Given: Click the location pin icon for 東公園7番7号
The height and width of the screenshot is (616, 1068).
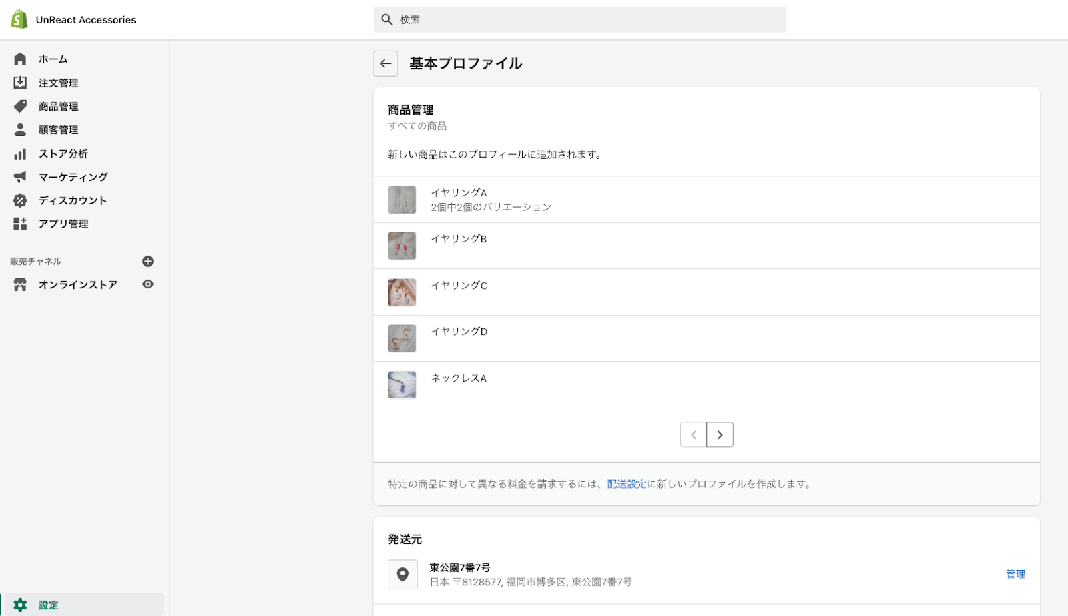Looking at the screenshot, I should click(403, 574).
